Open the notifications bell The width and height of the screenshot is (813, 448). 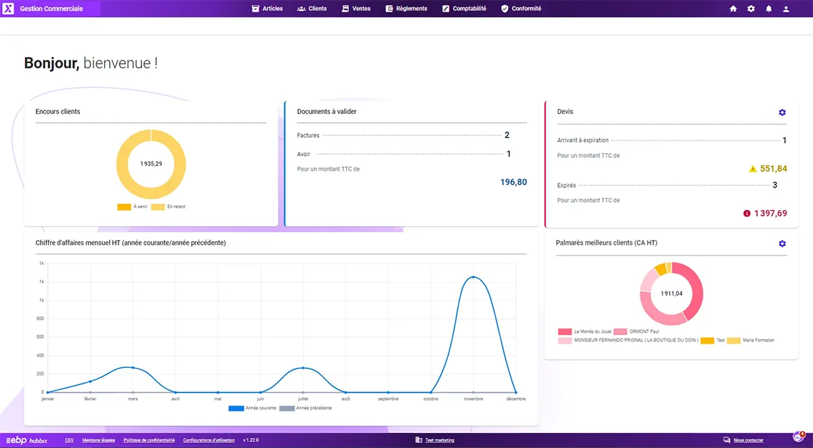click(x=768, y=9)
